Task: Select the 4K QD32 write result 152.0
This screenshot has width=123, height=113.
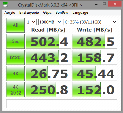Action: coord(95,90)
